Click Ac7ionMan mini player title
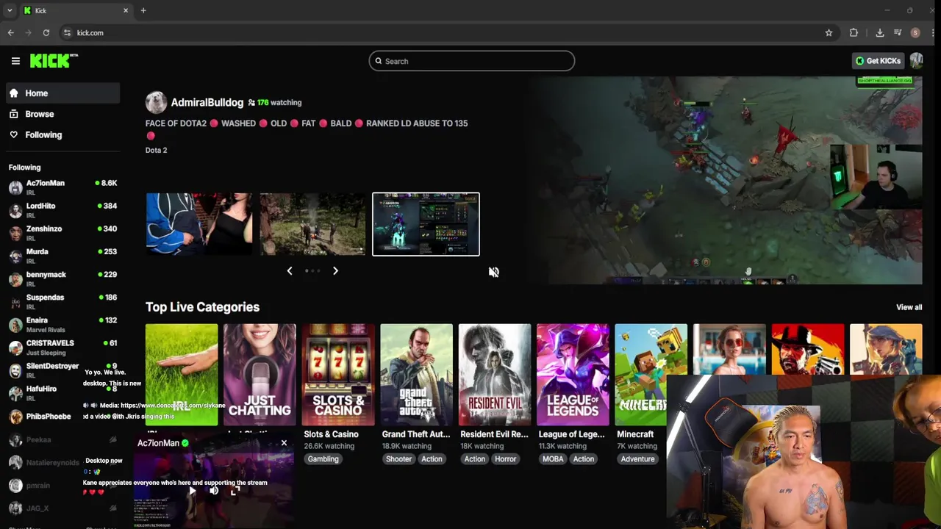Image resolution: width=941 pixels, height=529 pixels. pyautogui.click(x=158, y=443)
